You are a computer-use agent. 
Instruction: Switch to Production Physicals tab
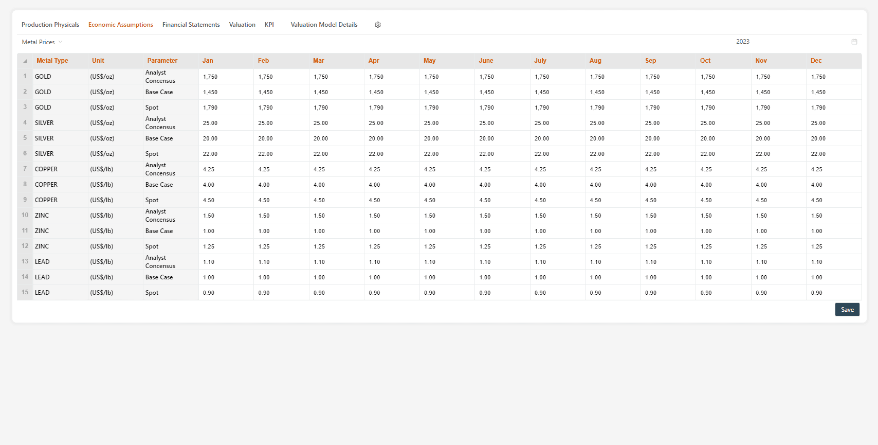(x=50, y=25)
